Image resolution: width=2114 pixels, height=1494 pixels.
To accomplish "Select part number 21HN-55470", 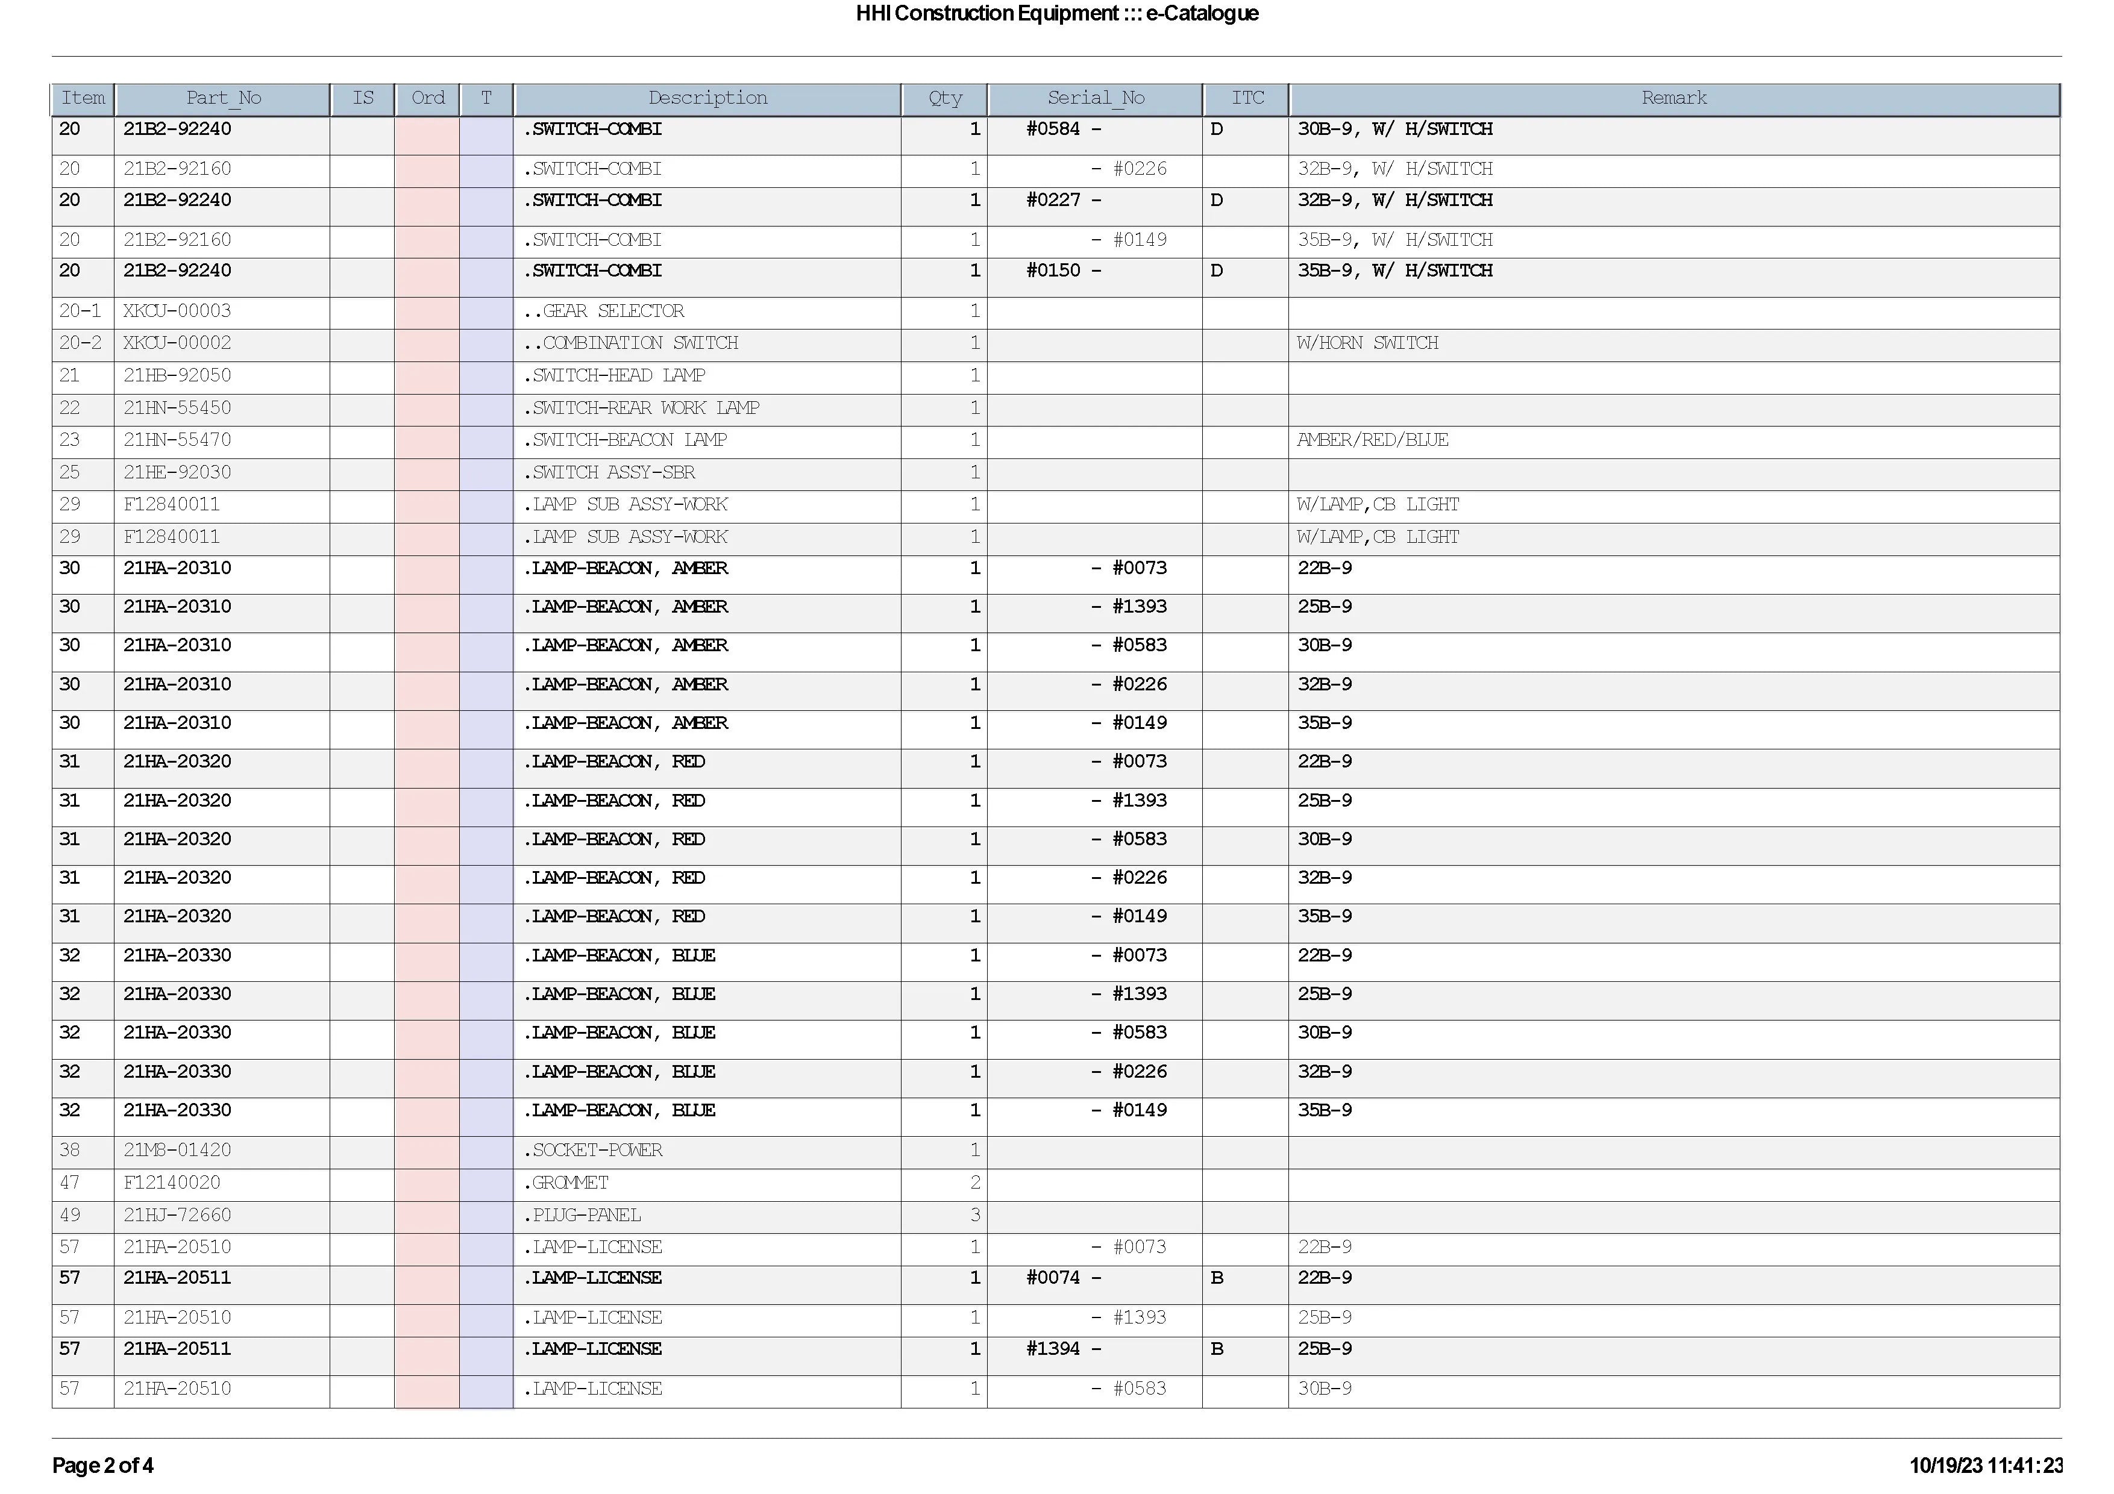I will [x=177, y=440].
